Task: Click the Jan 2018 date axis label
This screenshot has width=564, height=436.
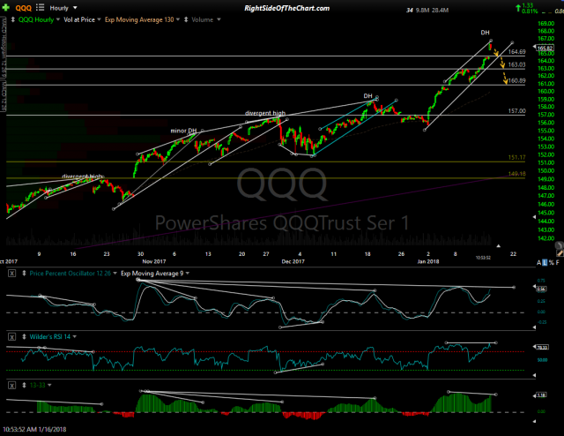Action: click(x=428, y=261)
